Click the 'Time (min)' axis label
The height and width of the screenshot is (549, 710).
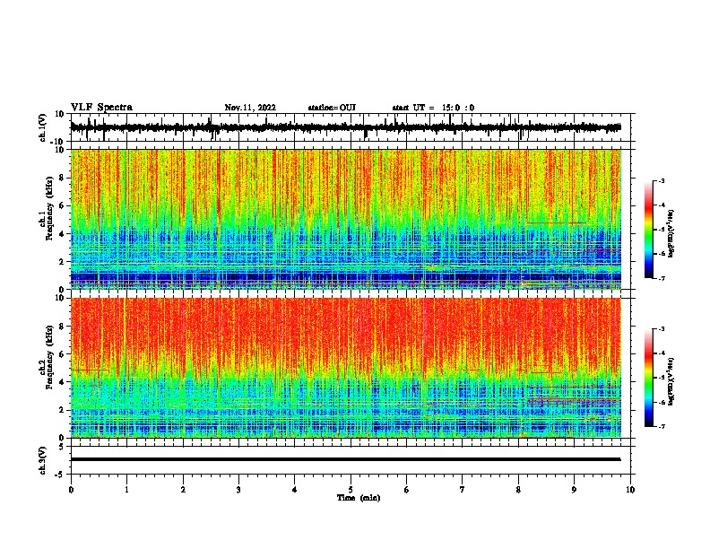(x=359, y=498)
